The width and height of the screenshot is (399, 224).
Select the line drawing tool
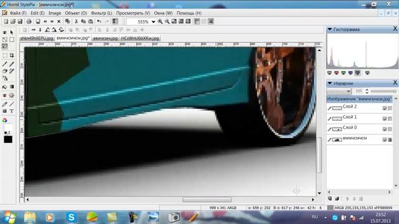click(12, 104)
